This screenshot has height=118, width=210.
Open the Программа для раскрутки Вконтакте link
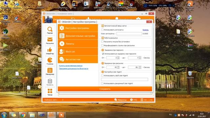tap(73, 69)
